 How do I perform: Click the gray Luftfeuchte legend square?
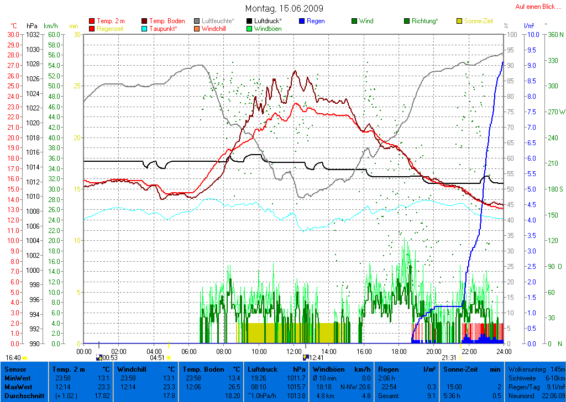pyautogui.click(x=197, y=21)
